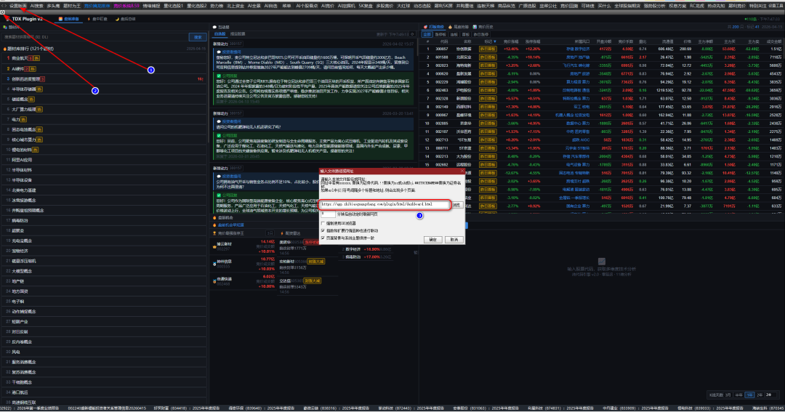
Task: Click the lightning icon on 盘中盯盘 tab
Action: coord(90,18)
